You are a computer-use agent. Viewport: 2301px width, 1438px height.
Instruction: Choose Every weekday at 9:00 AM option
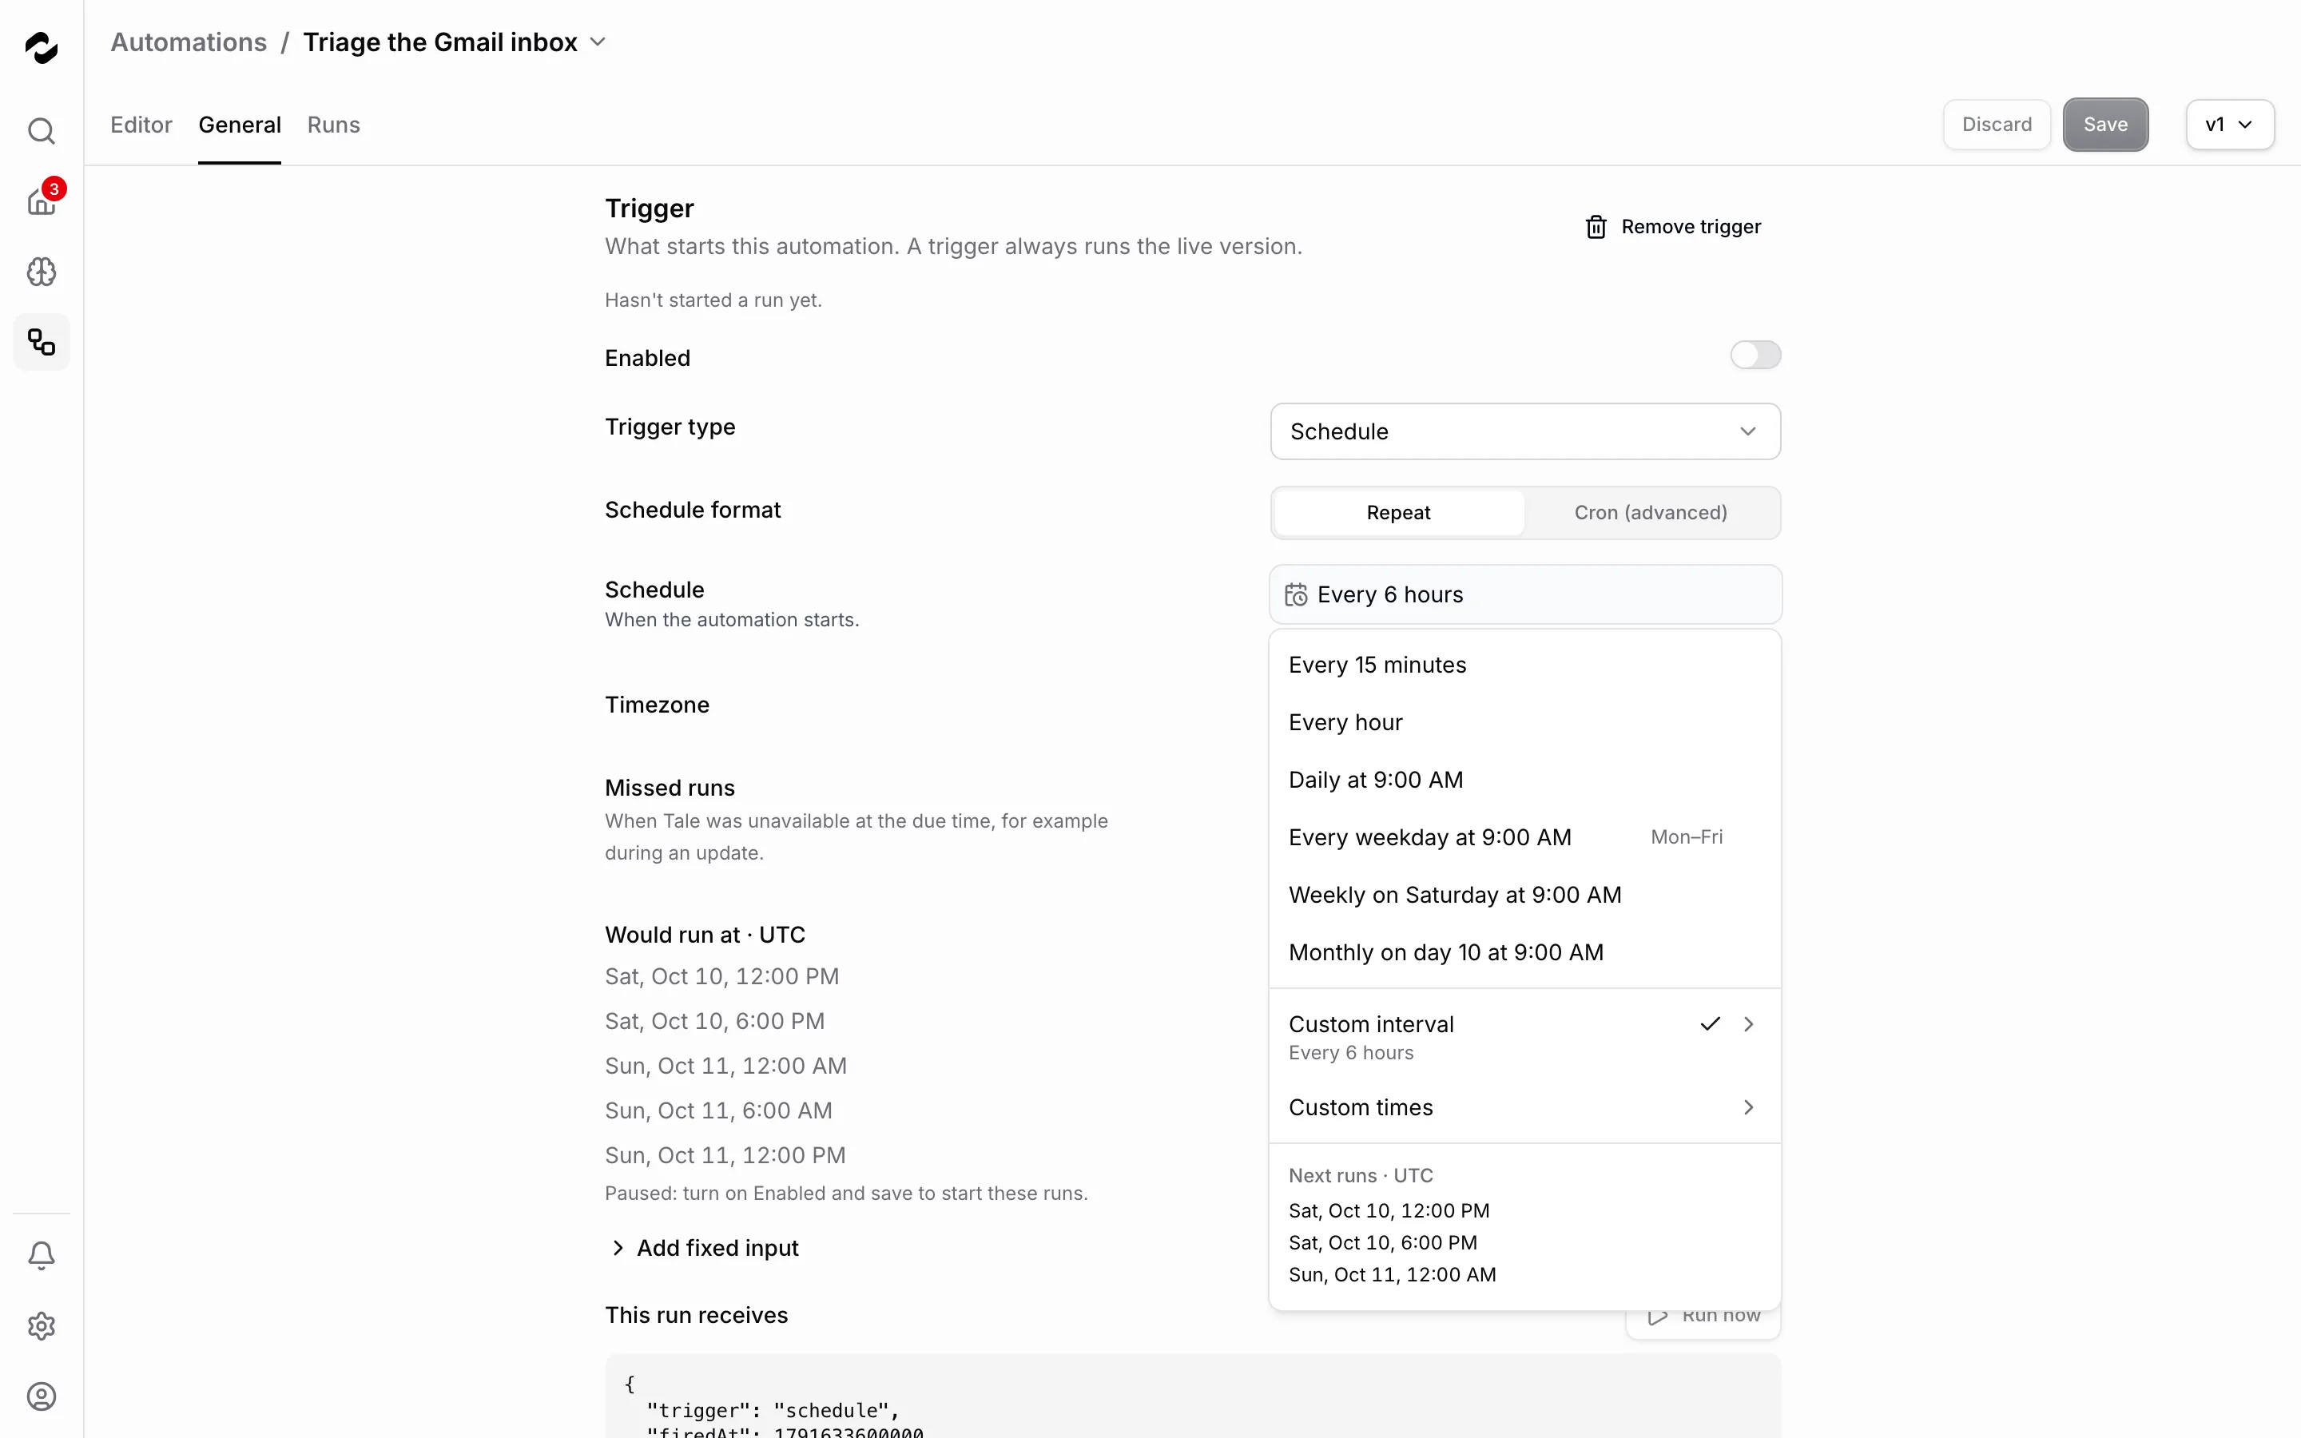(x=1524, y=838)
